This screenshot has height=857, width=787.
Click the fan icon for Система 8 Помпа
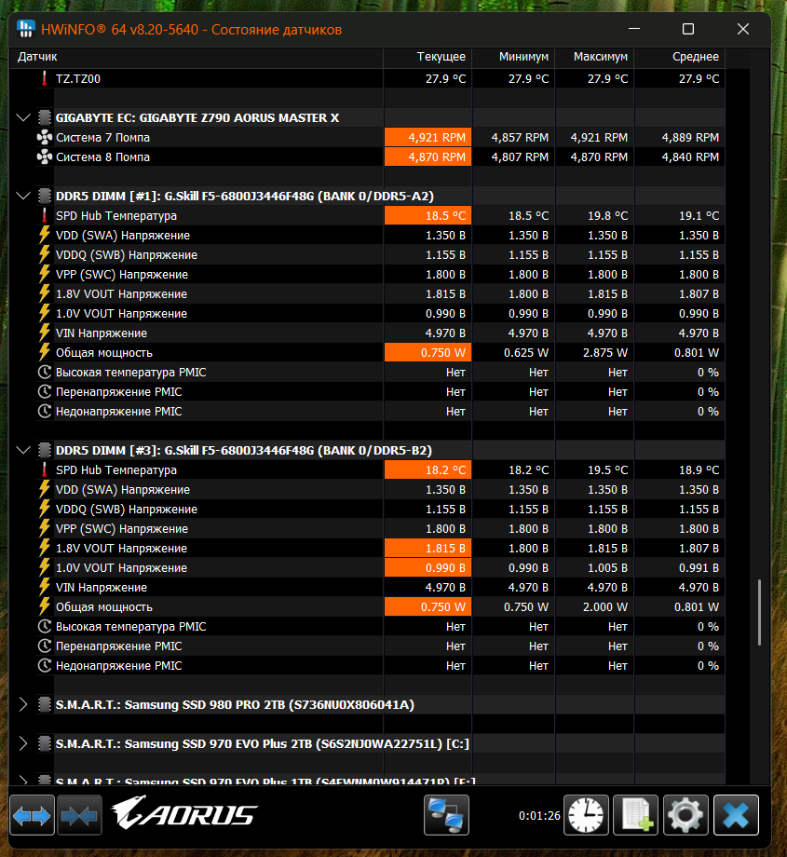(x=45, y=156)
